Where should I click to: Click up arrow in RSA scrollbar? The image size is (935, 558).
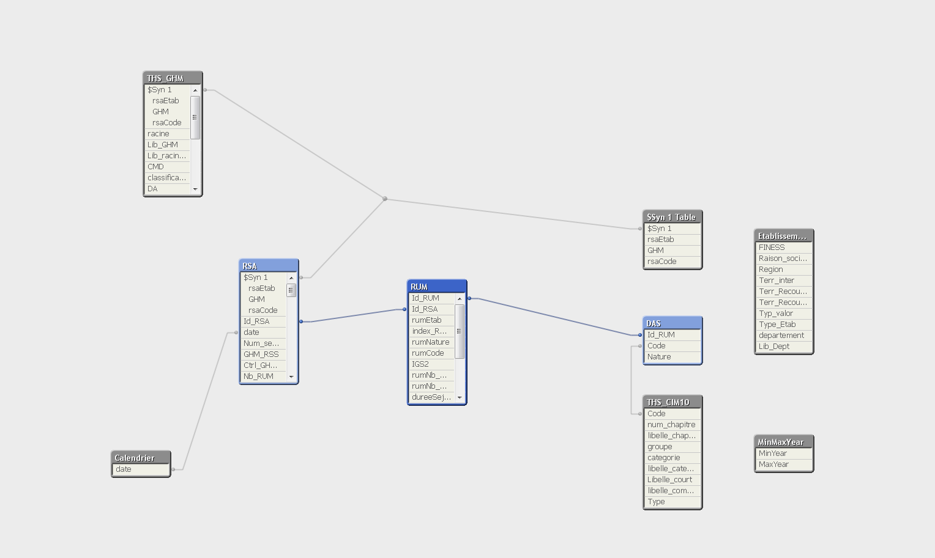[291, 277]
